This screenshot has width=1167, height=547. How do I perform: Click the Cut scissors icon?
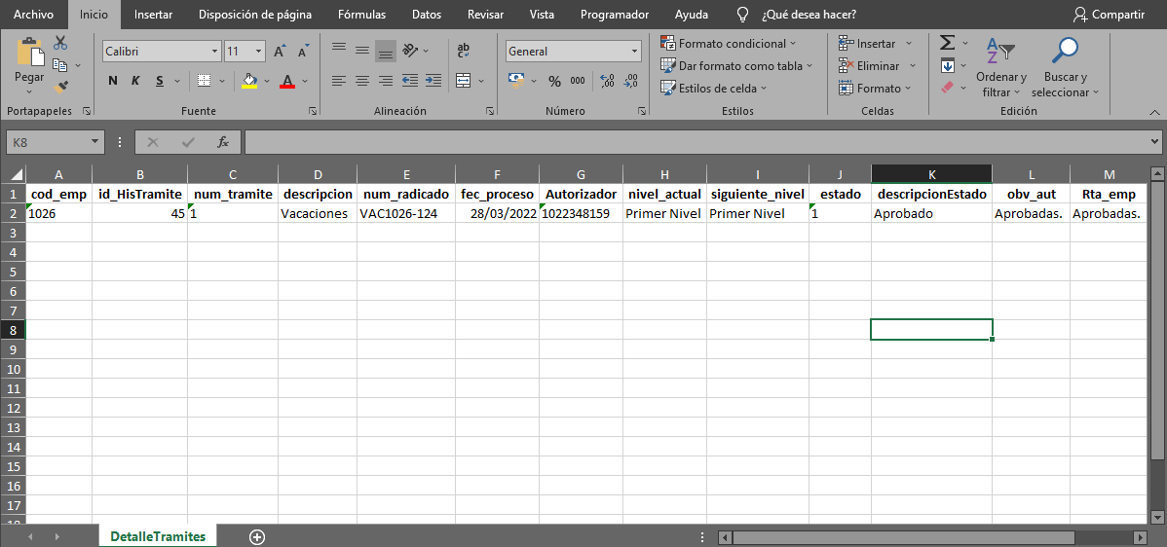click(61, 43)
